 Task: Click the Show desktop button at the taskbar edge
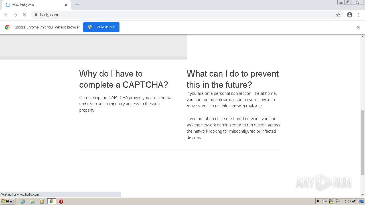pos(362,201)
